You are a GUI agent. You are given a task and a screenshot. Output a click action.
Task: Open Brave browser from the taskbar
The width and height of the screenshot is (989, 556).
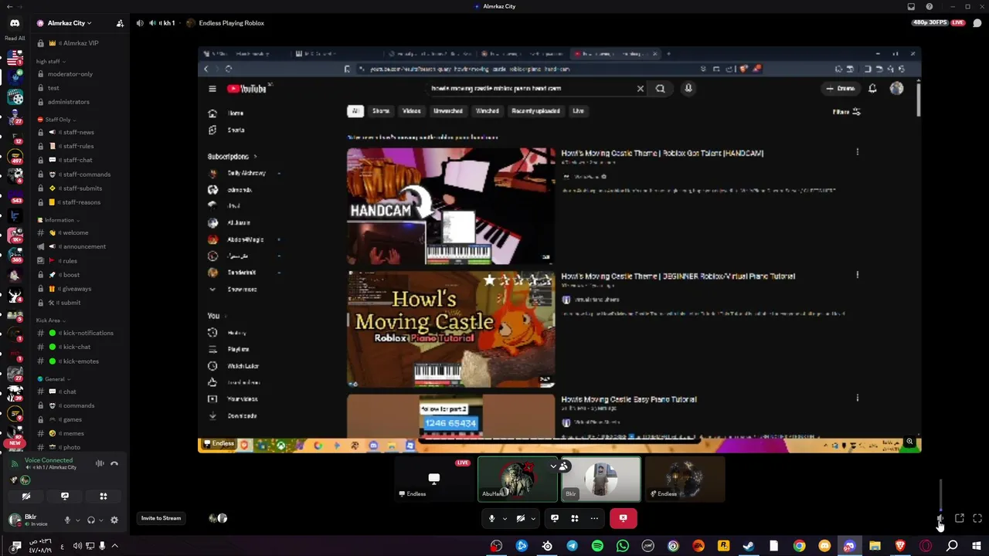[x=900, y=546]
